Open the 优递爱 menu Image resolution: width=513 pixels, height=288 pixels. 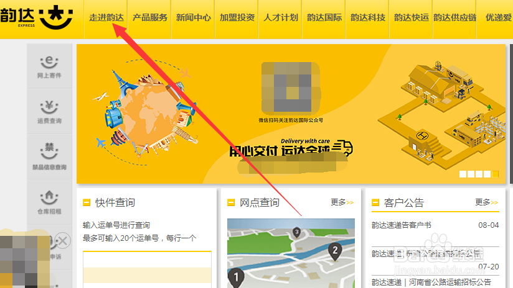click(497, 17)
